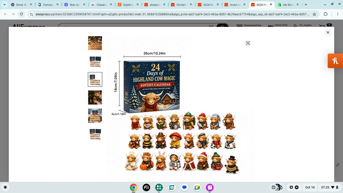Switch to the Classroom tab
The height and width of the screenshot is (193, 343).
point(101,5)
